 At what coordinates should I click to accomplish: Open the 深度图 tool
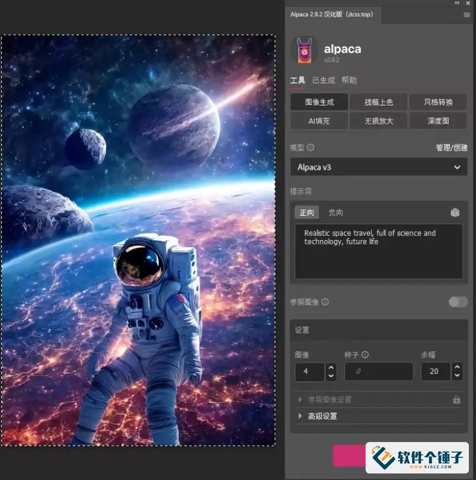(438, 121)
